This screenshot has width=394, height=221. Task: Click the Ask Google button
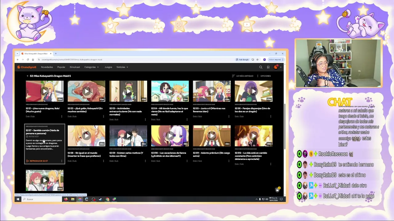pos(242,60)
